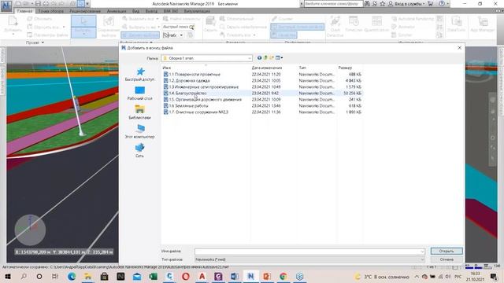Open Microsoft Edge from the taskbar
Viewport: 504px width, 283px height.
tap(72, 276)
